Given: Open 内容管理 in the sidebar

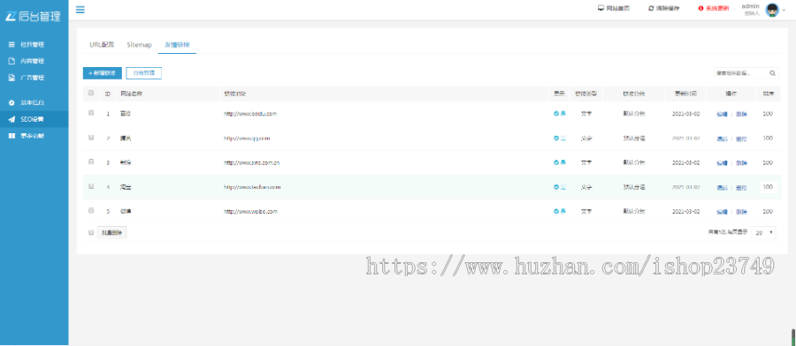Looking at the screenshot, I should click(x=34, y=61).
